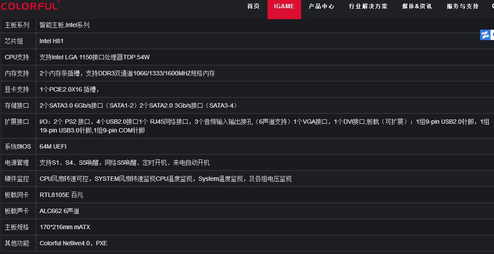
Task: Select the 系统BIOS label cell
Action: pos(18,146)
